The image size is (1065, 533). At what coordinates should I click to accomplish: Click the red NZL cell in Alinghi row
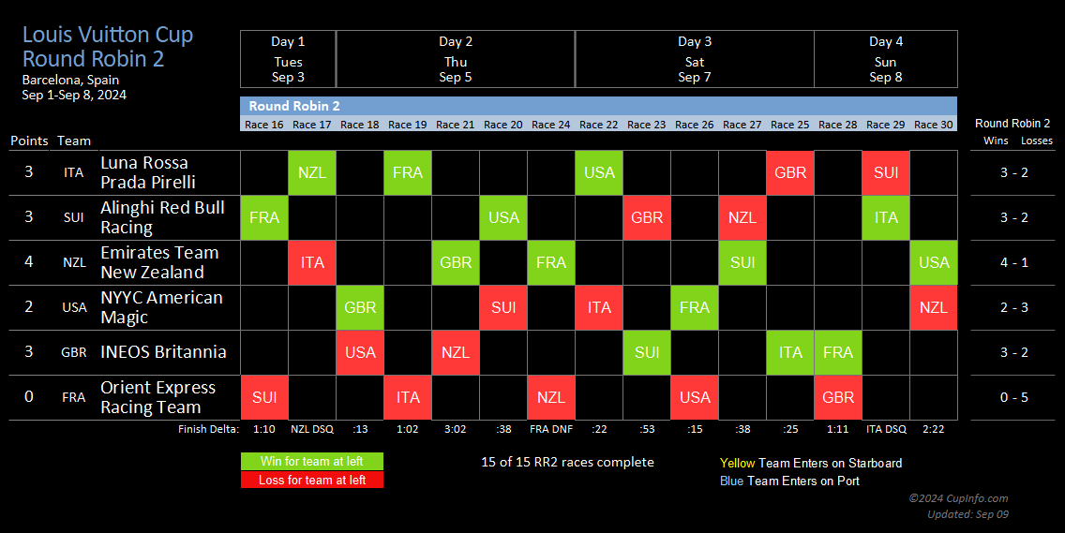click(x=742, y=217)
